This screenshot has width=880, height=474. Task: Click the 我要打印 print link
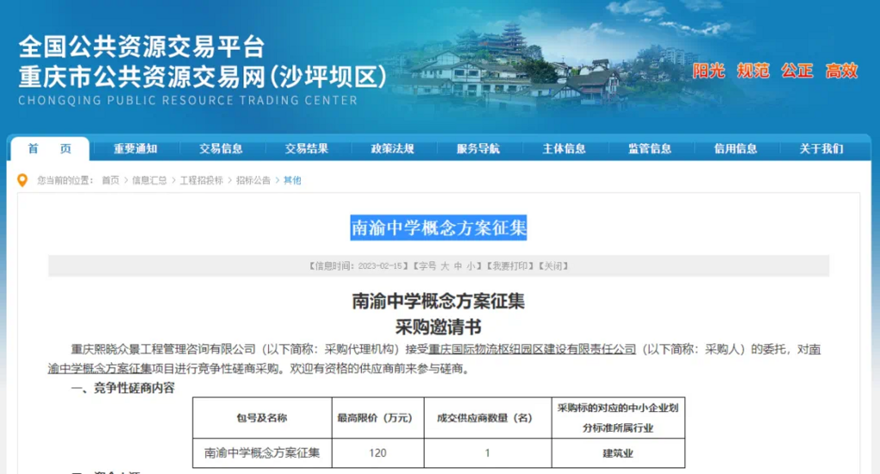(509, 266)
